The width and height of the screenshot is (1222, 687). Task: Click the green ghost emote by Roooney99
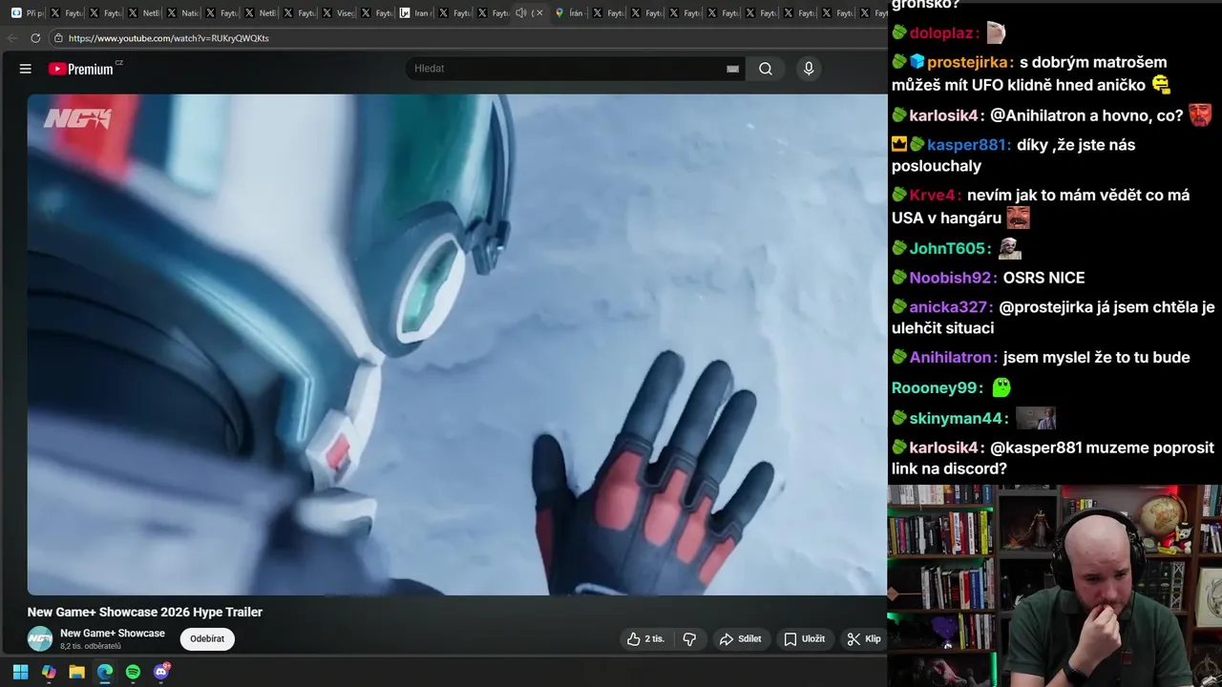pyautogui.click(x=1001, y=387)
